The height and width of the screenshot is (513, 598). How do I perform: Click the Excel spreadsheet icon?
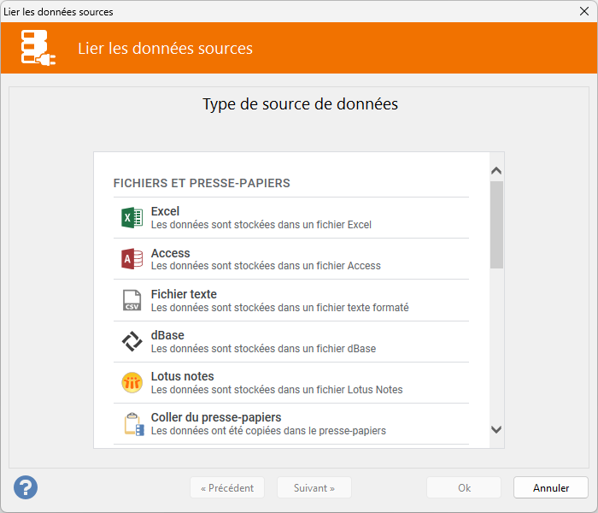click(132, 218)
